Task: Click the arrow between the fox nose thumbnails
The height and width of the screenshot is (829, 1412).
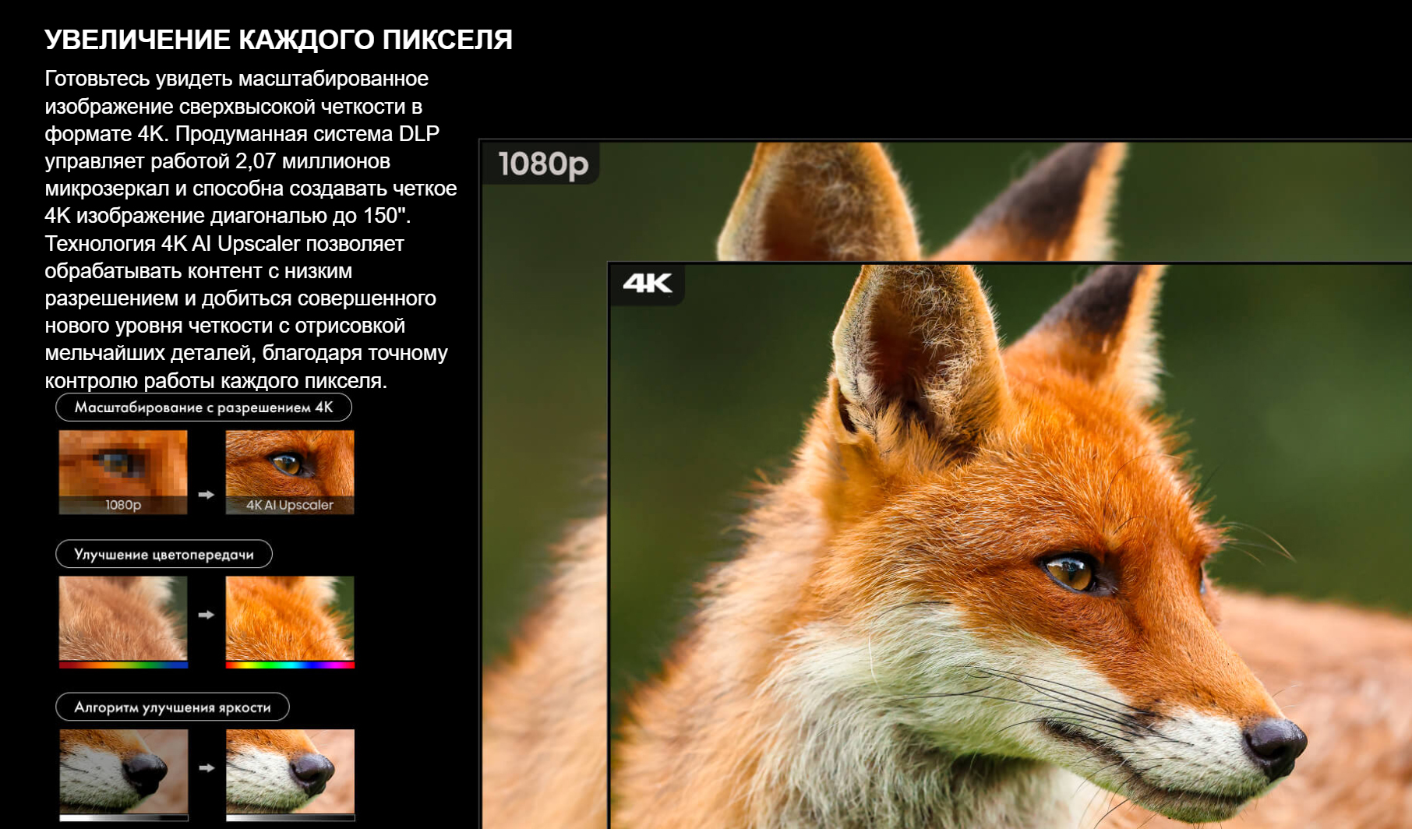Action: (206, 767)
